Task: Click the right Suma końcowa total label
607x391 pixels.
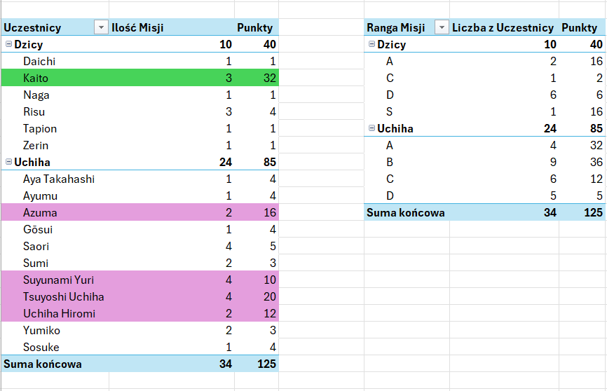Action: [405, 212]
